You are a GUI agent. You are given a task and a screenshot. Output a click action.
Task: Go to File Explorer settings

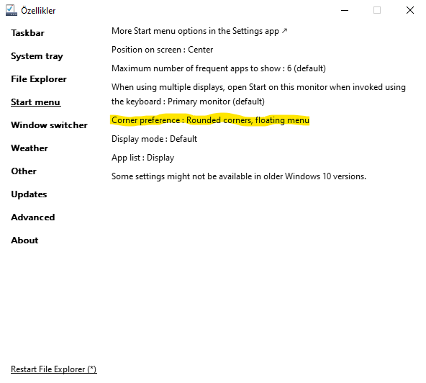[x=39, y=79]
